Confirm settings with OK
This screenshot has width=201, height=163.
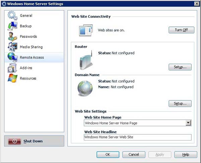coord(108,155)
